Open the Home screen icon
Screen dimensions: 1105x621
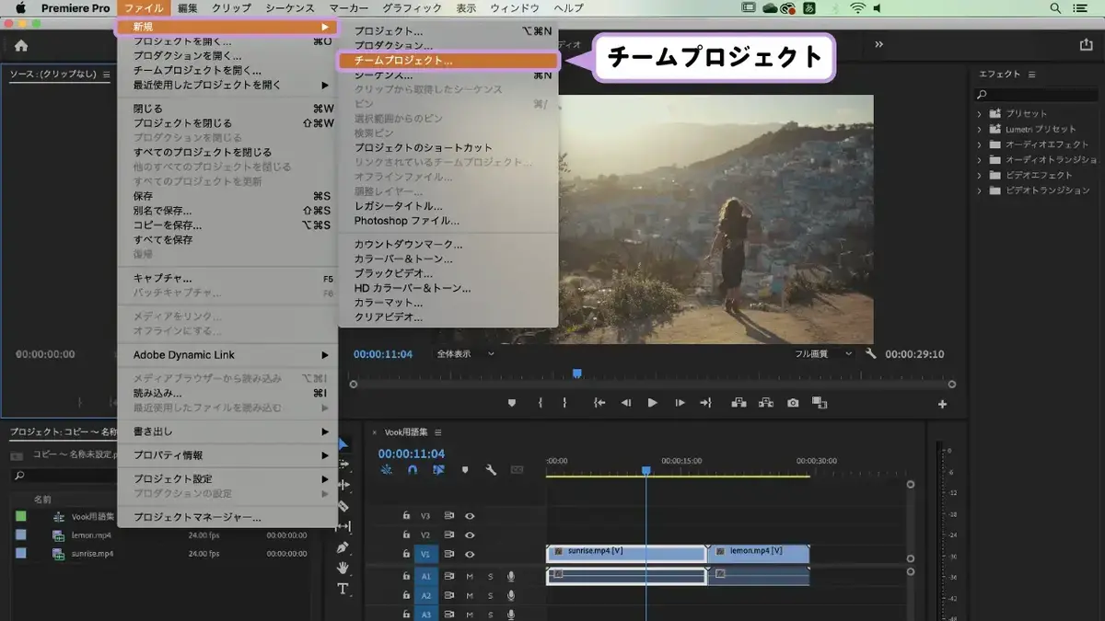coord(21,45)
